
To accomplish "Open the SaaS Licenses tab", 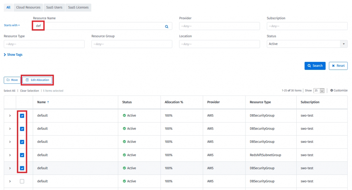I will tap(78, 7).
